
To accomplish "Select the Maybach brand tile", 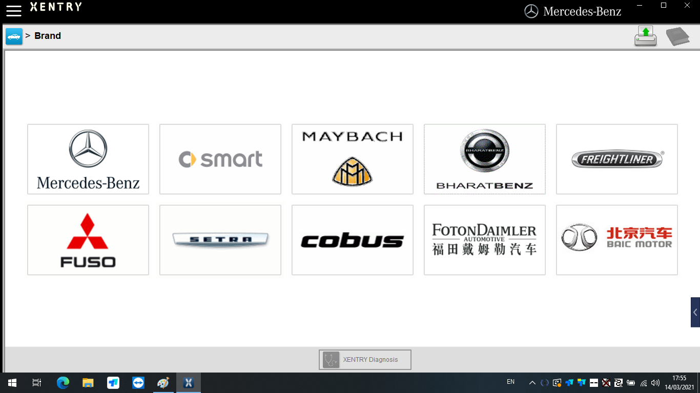I will click(353, 159).
